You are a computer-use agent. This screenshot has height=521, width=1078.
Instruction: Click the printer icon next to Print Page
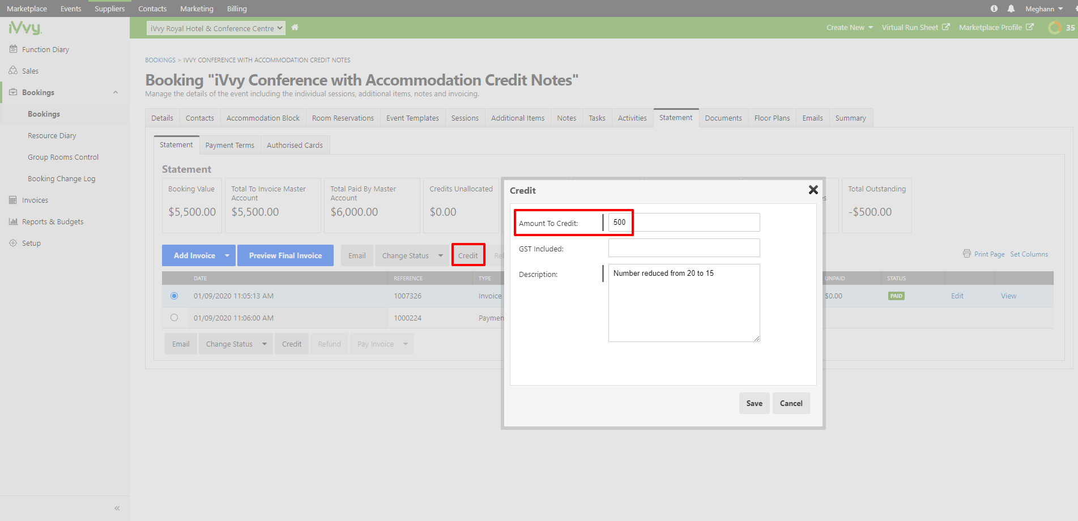tap(967, 254)
